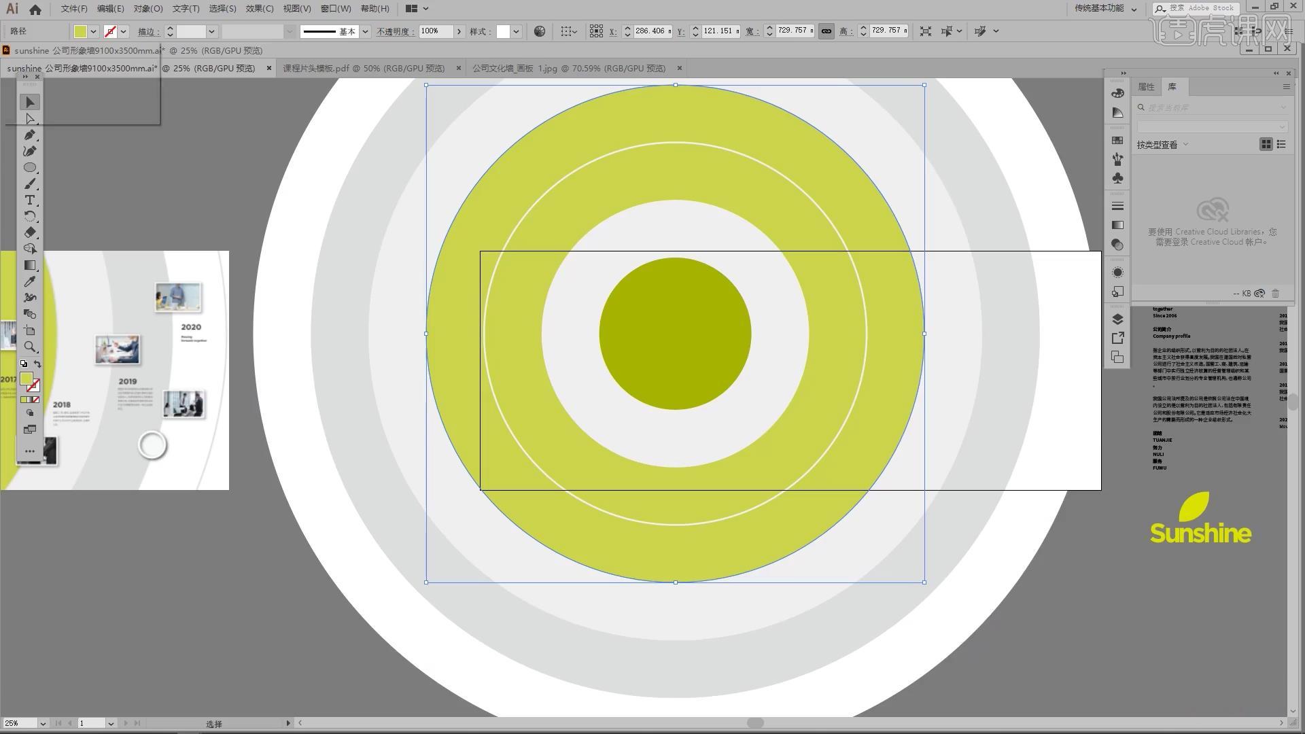Toggle constrain width and height proportions

pos(826,31)
